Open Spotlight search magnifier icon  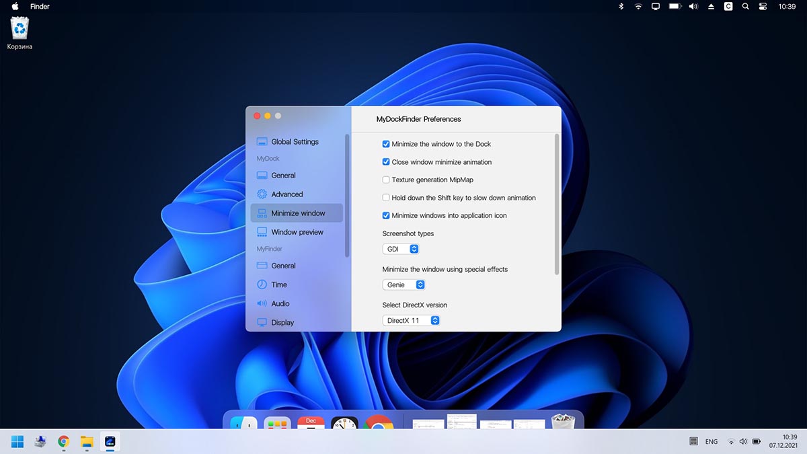745,7
